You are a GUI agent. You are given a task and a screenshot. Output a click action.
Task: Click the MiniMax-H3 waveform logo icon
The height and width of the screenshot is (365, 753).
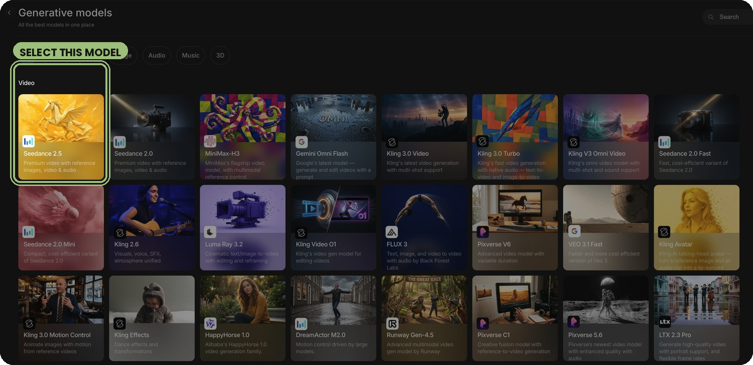tap(210, 142)
